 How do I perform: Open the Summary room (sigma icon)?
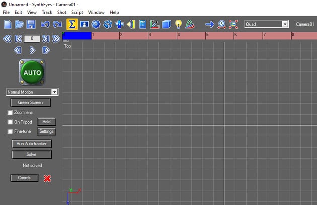click(72, 24)
